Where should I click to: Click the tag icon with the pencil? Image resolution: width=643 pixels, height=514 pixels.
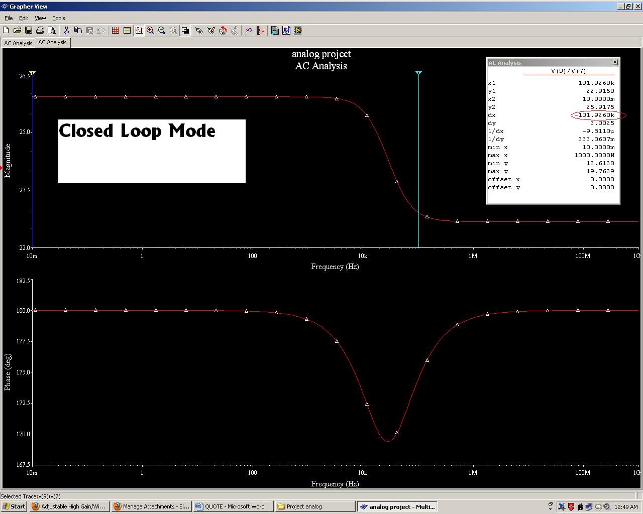[211, 31]
